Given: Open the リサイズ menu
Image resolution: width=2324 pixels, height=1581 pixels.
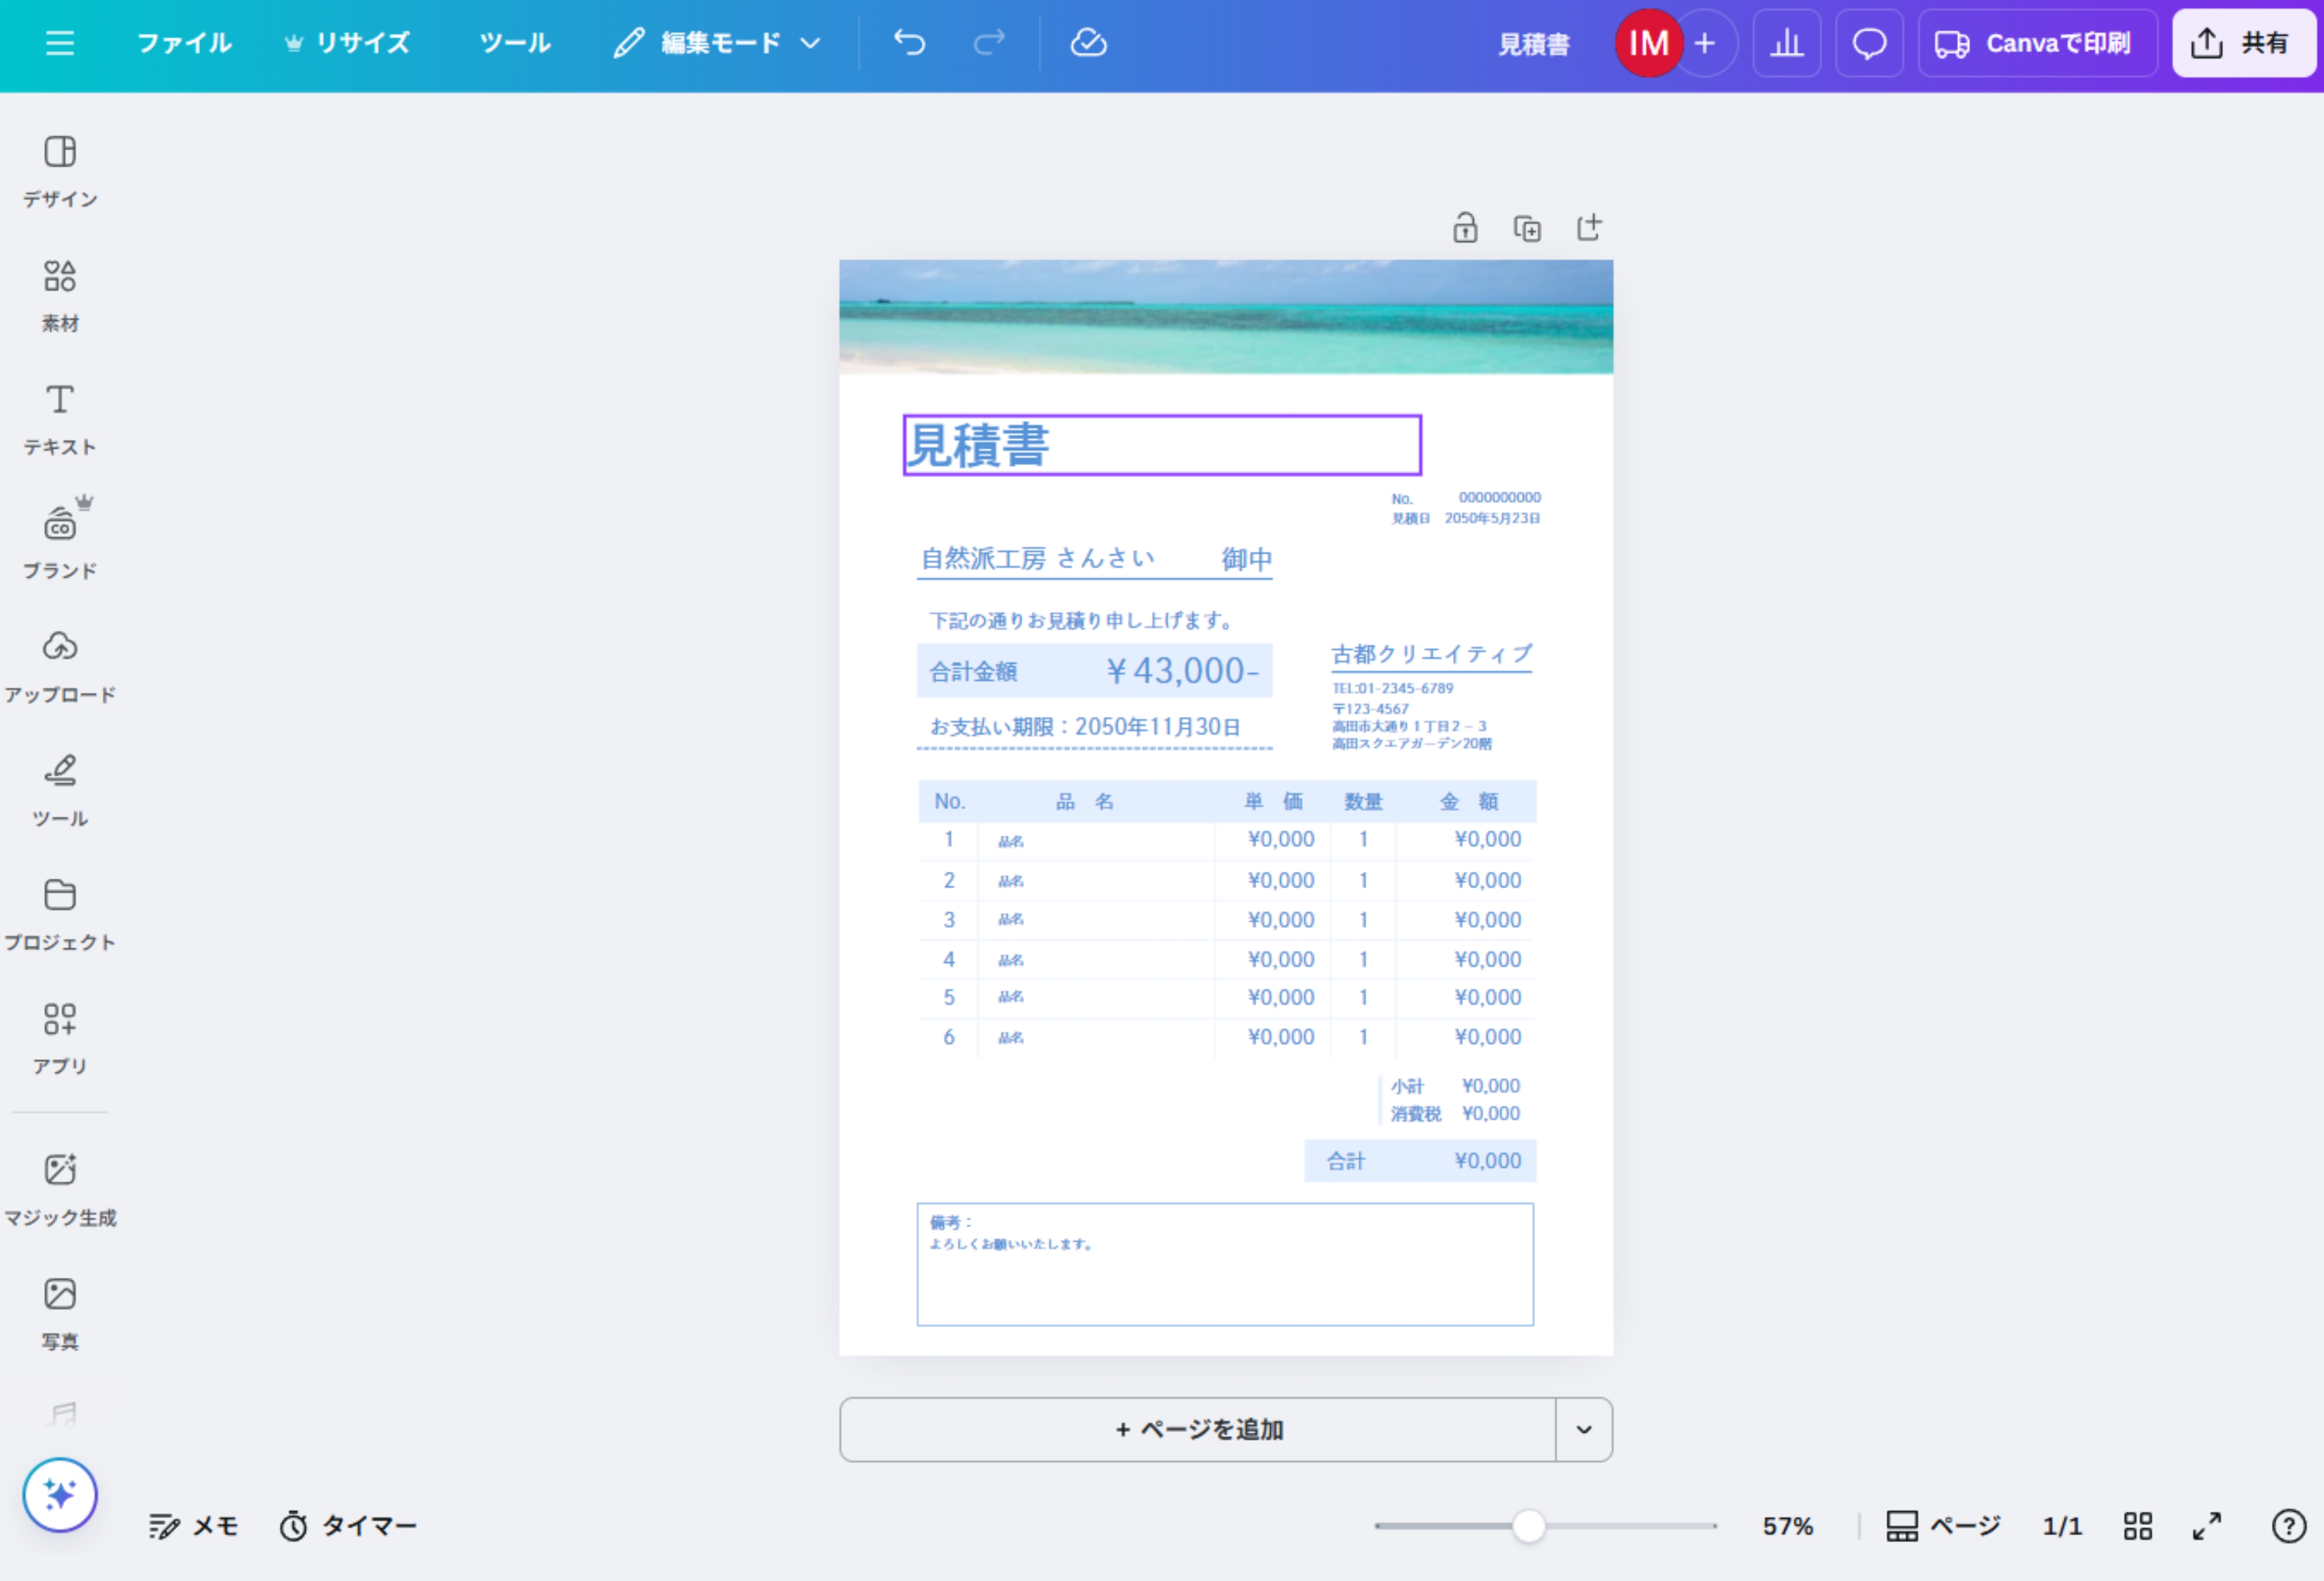Looking at the screenshot, I should tap(348, 43).
